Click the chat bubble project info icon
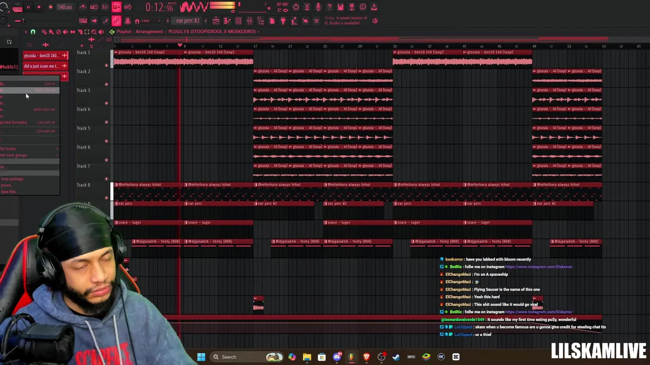This screenshot has height=365, width=650. click(363, 7)
